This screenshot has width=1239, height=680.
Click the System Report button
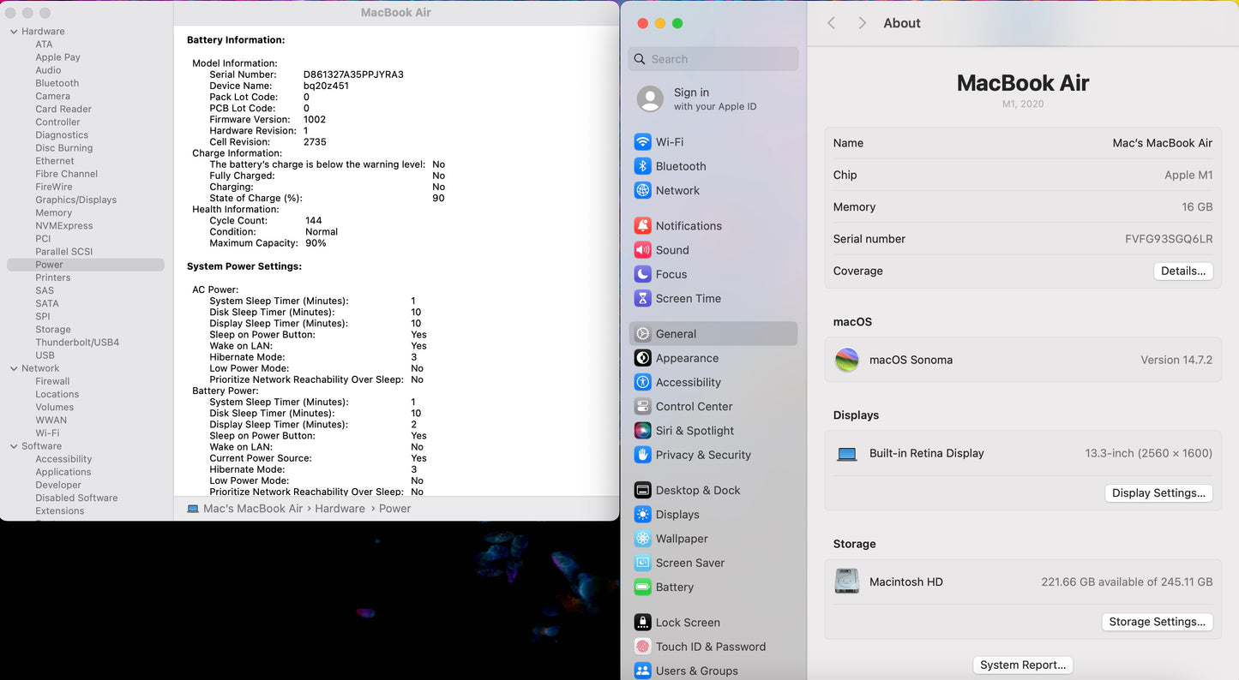[1022, 665]
